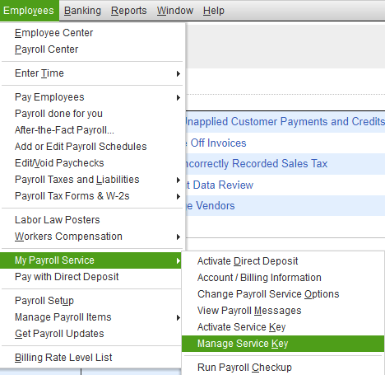Open the Employees menu
This screenshot has width=385, height=375.
(29, 11)
